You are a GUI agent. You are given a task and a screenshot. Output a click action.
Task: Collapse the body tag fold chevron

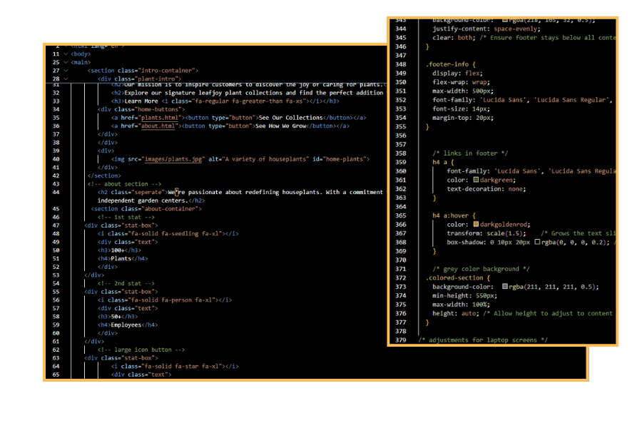pyautogui.click(x=66, y=54)
